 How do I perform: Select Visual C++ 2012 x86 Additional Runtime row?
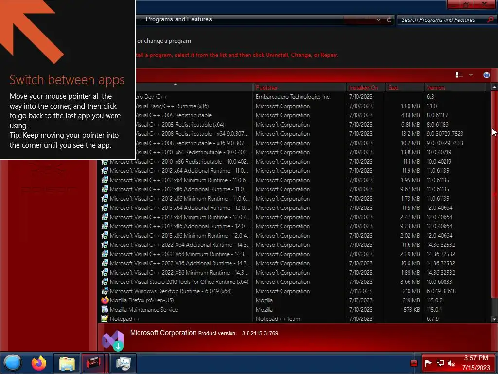coord(292,189)
